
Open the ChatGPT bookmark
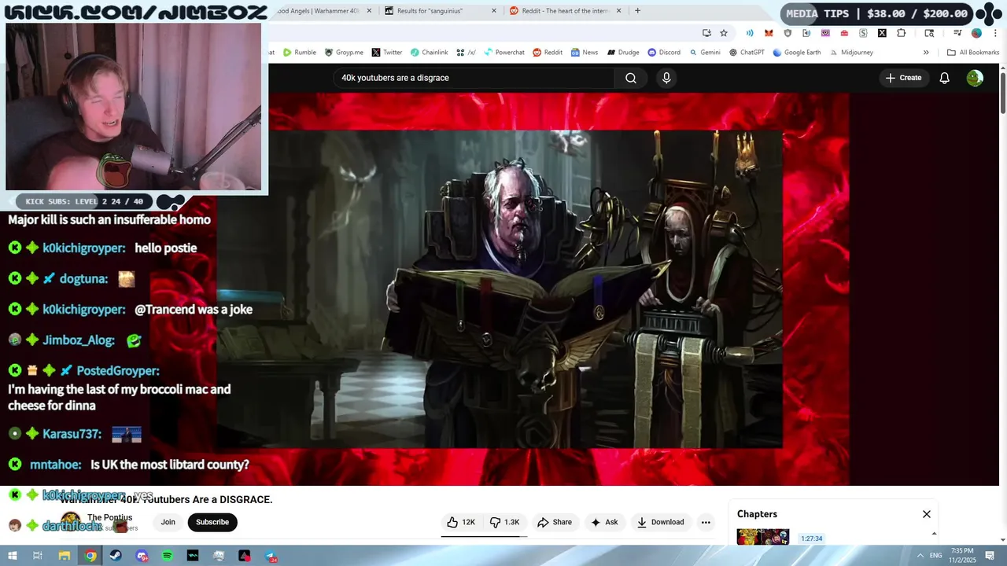(x=747, y=53)
